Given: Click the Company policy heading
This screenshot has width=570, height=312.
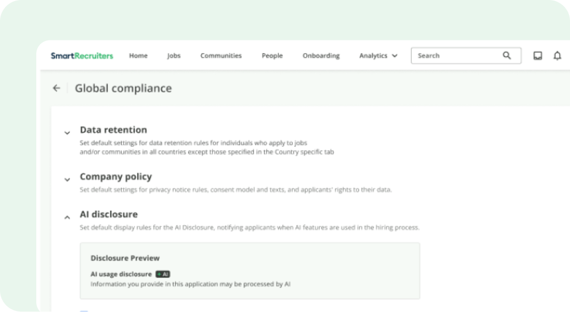Looking at the screenshot, I should [116, 177].
